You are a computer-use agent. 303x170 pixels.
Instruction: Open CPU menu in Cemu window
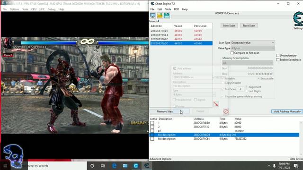pyautogui.click(x=34, y=9)
